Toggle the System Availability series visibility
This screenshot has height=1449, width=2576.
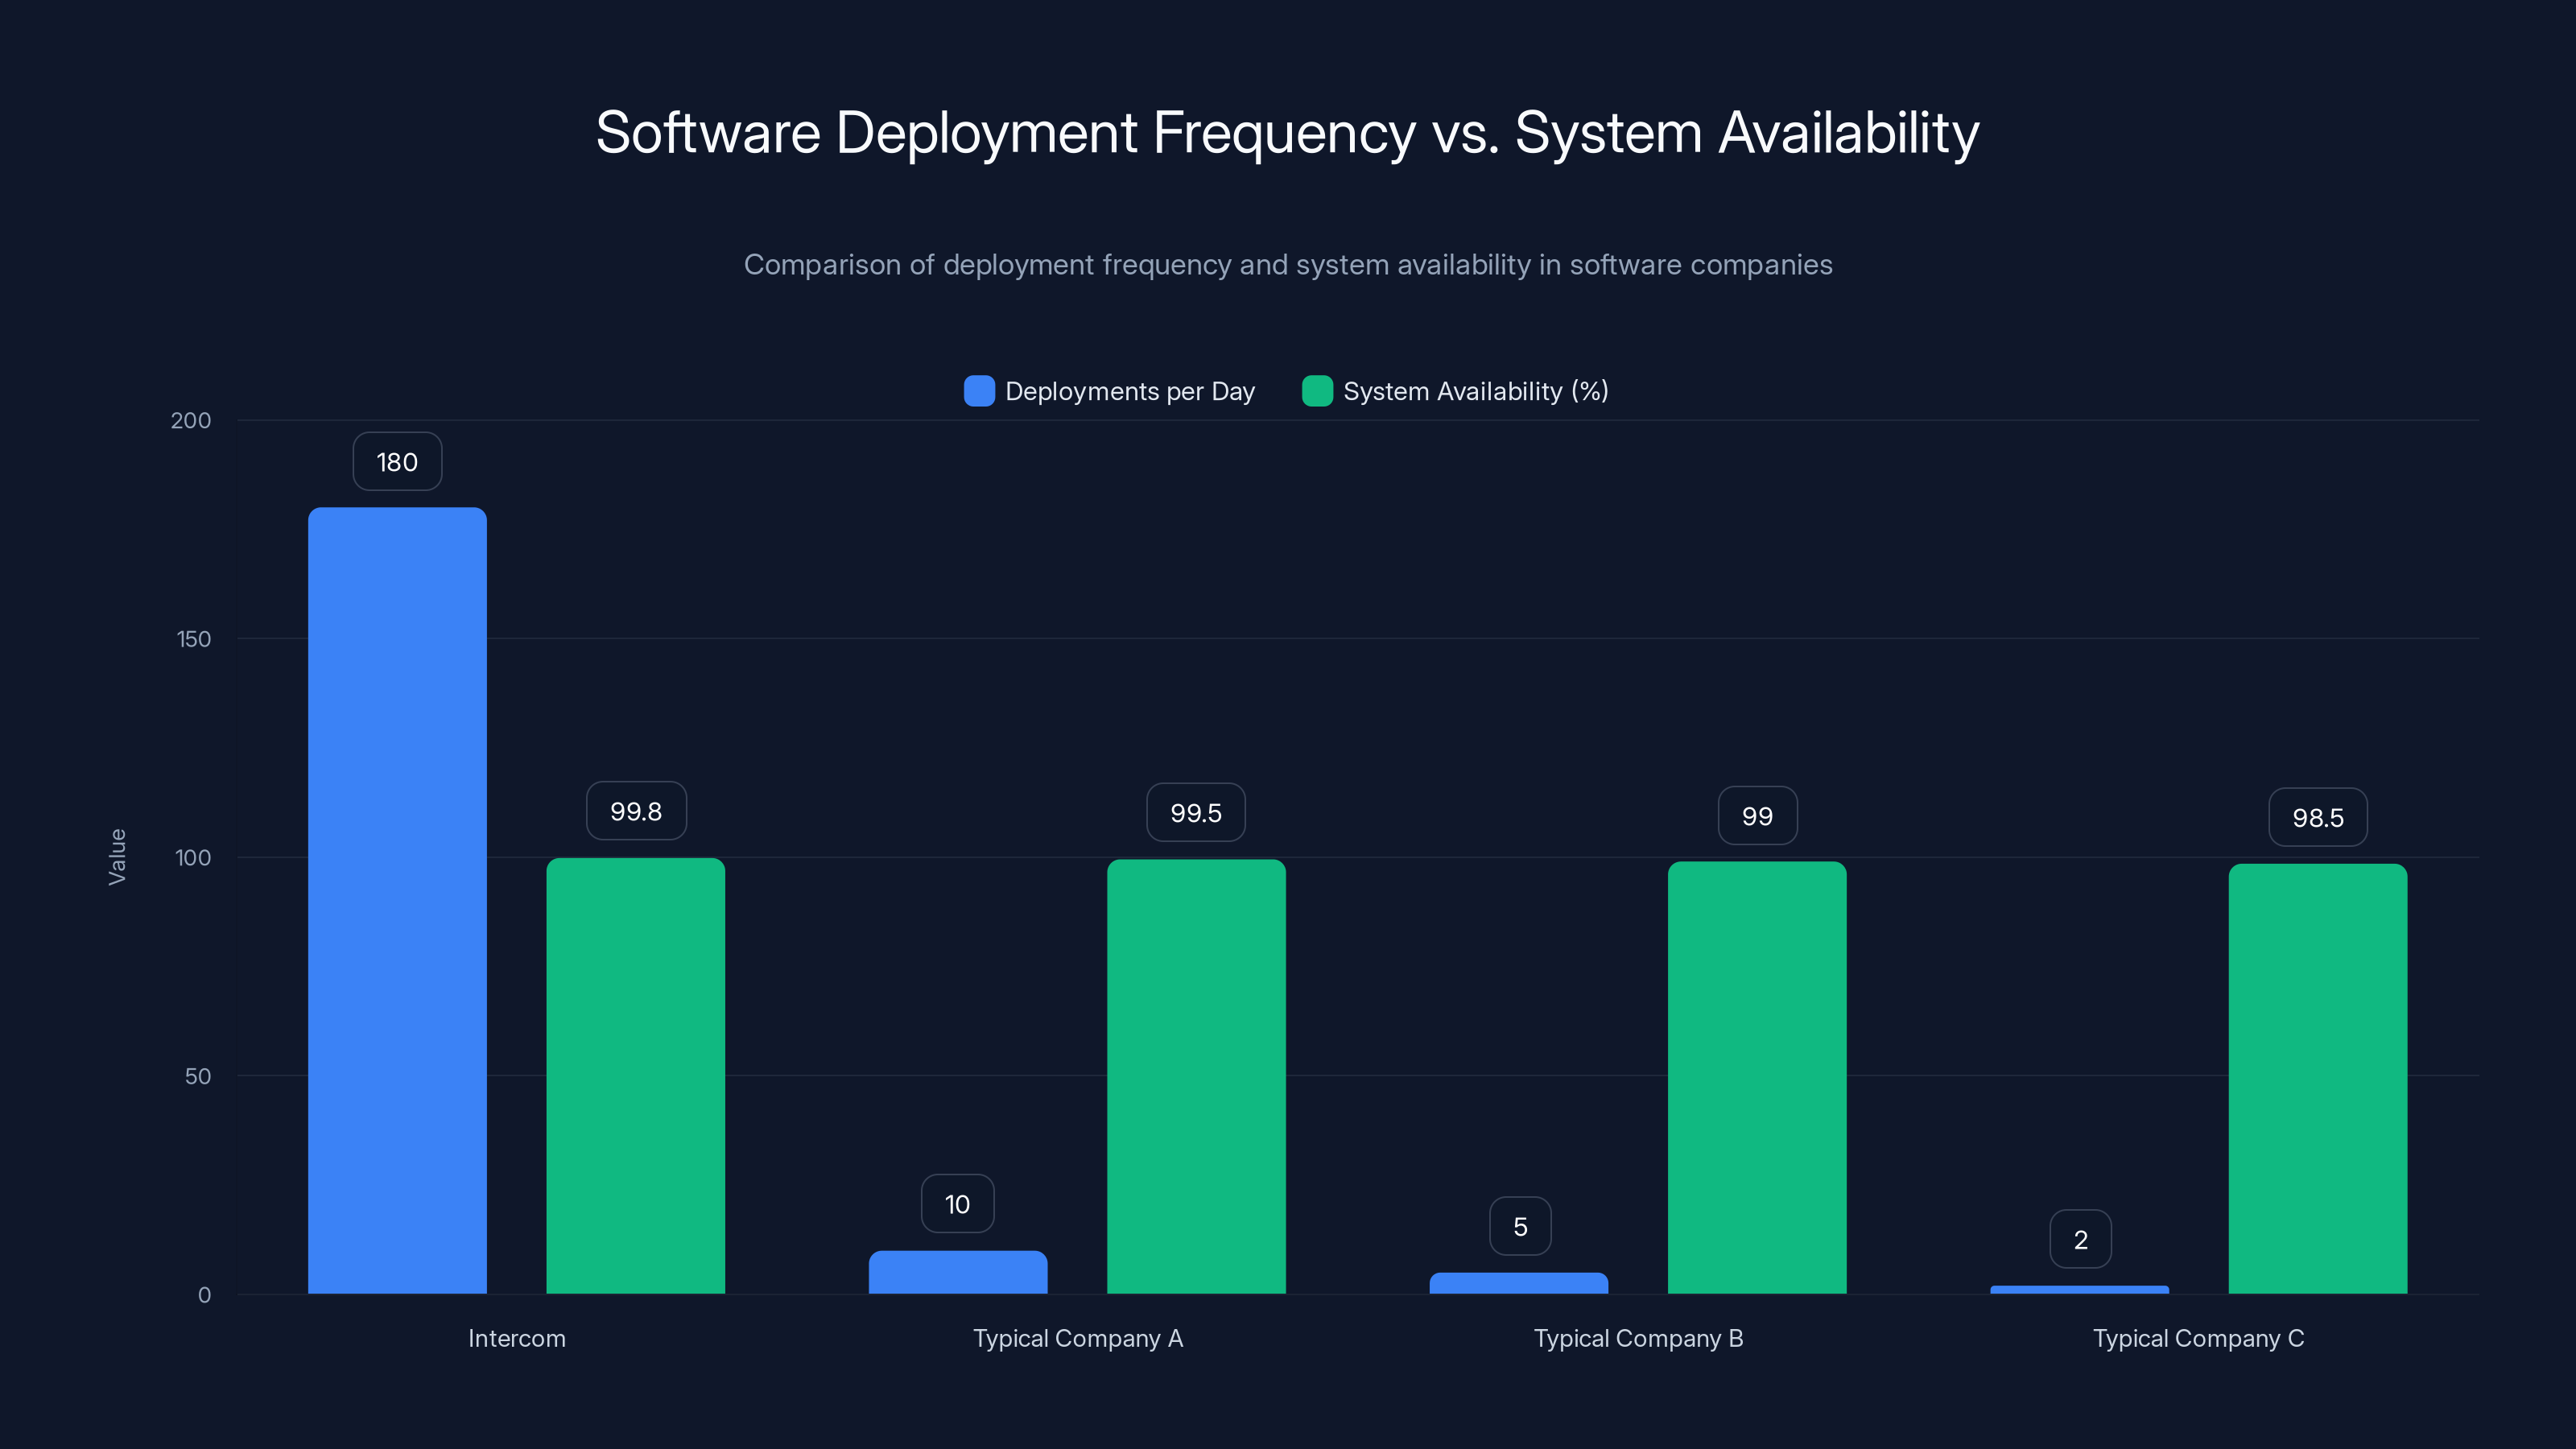pos(1475,391)
